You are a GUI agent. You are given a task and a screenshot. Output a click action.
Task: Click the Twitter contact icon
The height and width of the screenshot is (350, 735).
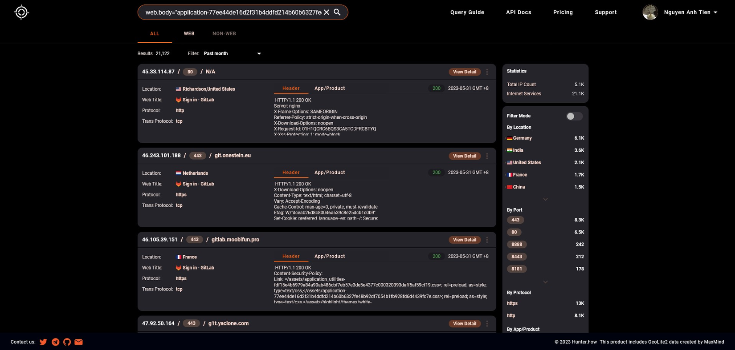[43, 342]
